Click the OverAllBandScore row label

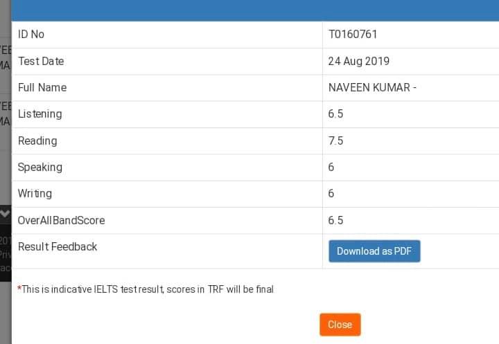62,220
